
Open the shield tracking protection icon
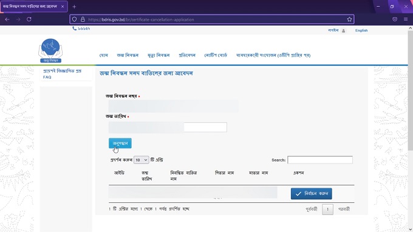point(74,19)
